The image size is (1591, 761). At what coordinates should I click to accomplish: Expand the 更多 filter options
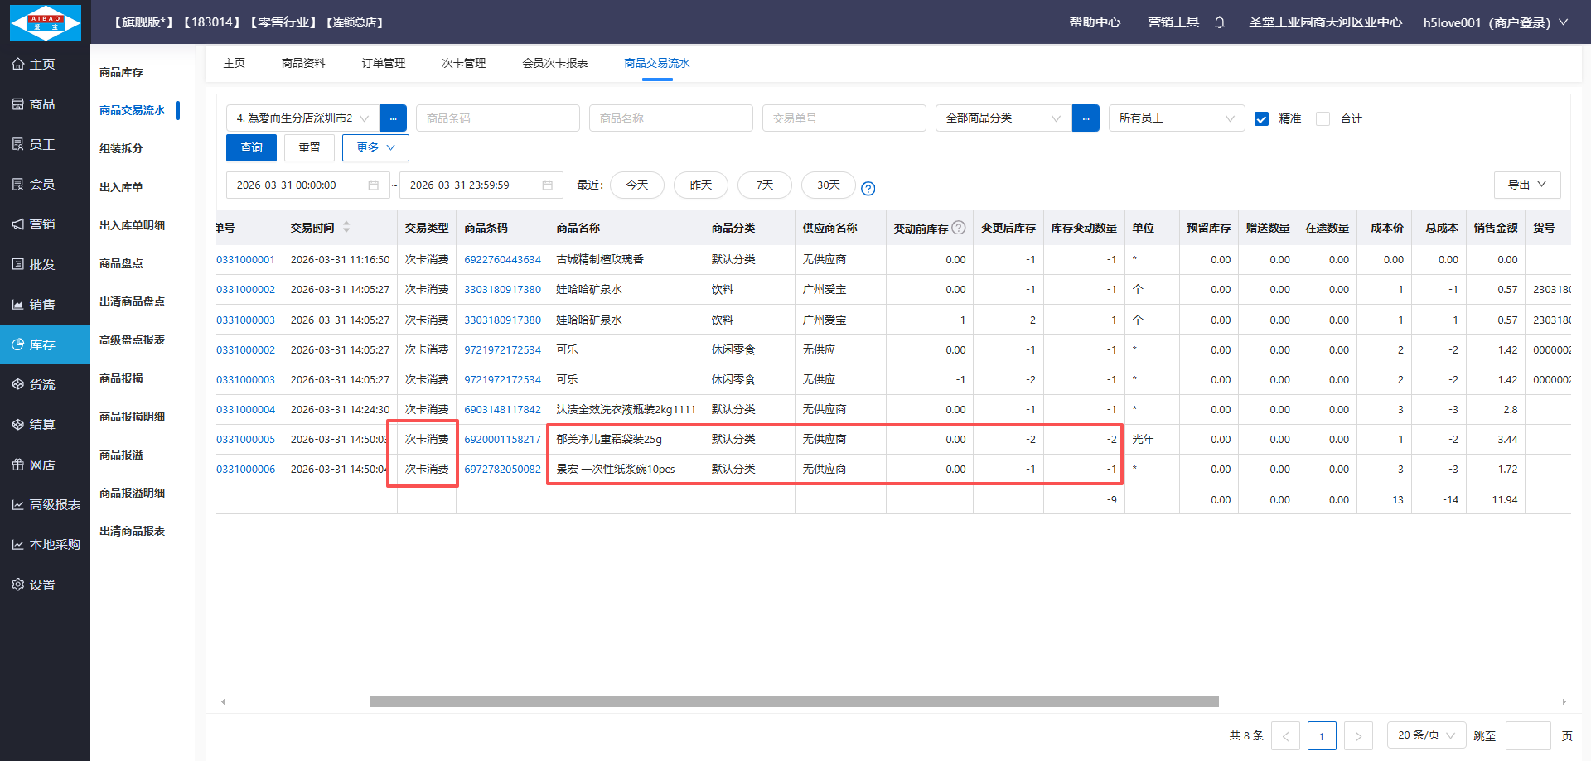coord(375,148)
